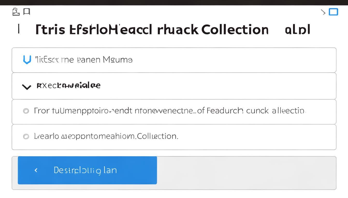Click the blue square outline icon at top right
The width and height of the screenshot is (348, 198).
click(333, 12)
